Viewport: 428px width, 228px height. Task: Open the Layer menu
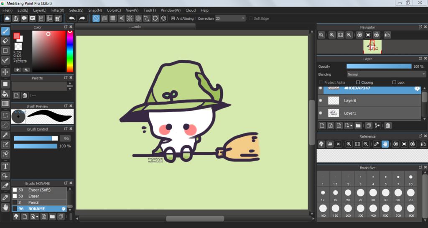(40, 10)
